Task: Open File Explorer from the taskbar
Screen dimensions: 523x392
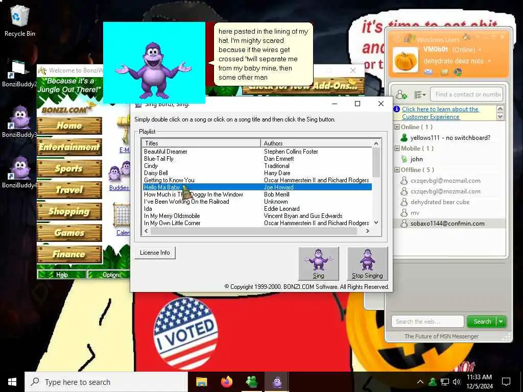Action: 201,382
